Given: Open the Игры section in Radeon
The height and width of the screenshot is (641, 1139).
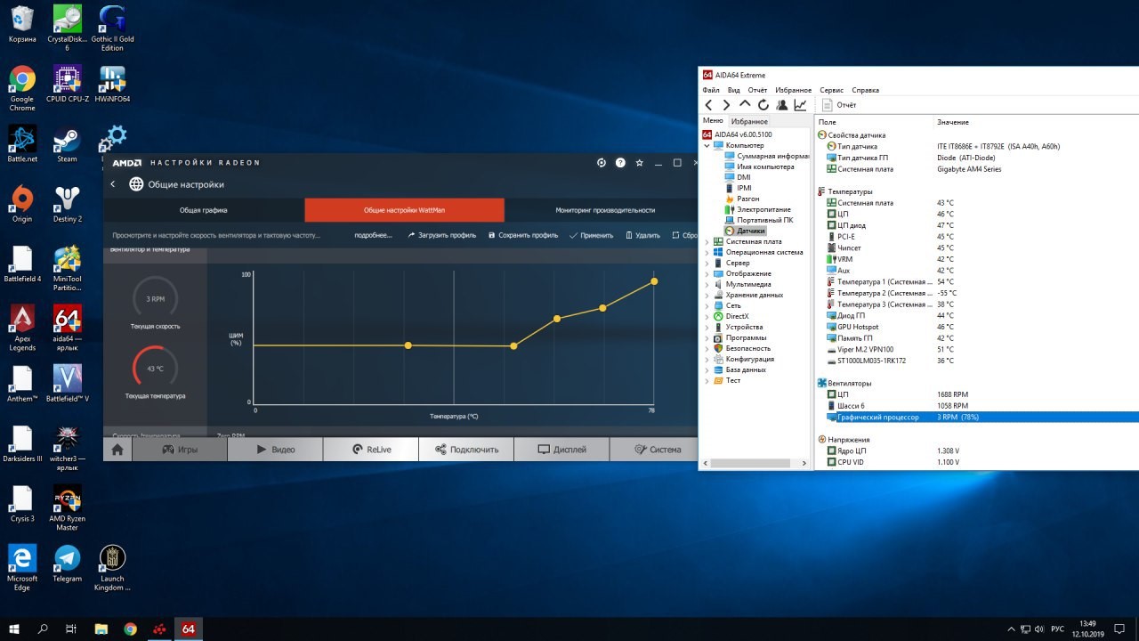Looking at the screenshot, I should pos(180,450).
